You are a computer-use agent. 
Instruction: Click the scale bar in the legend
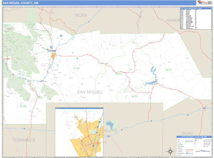(203, 151)
